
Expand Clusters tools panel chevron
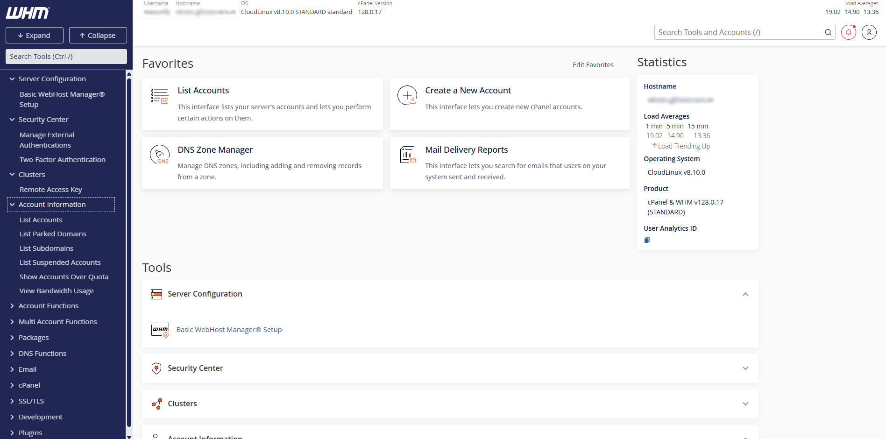click(745, 404)
